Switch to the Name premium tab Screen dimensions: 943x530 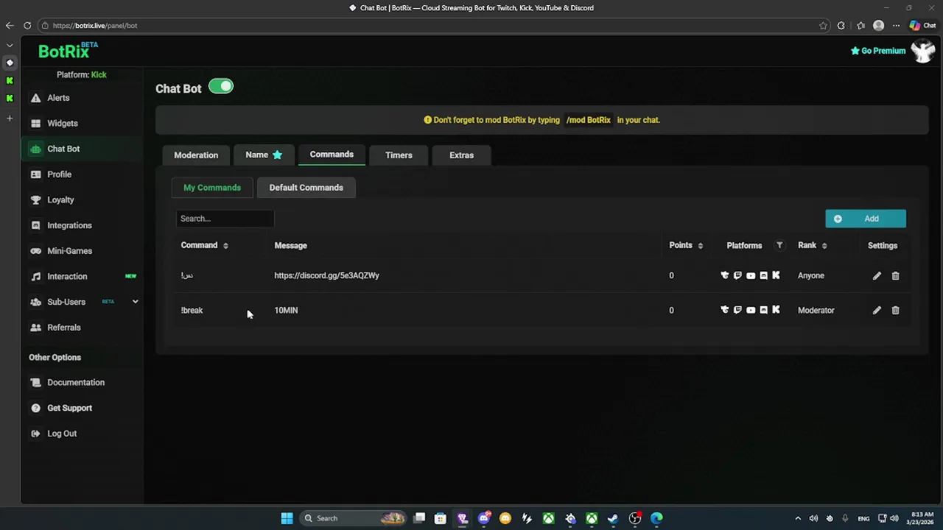click(264, 155)
